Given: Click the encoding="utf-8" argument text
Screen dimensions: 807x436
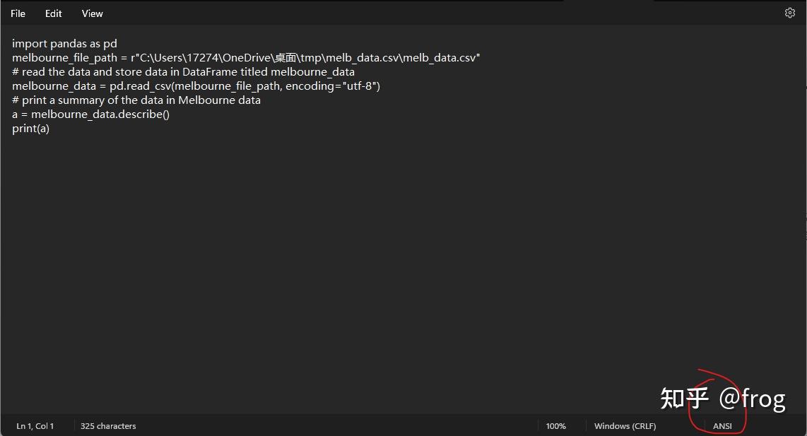Looking at the screenshot, I should pyautogui.click(x=336, y=86).
